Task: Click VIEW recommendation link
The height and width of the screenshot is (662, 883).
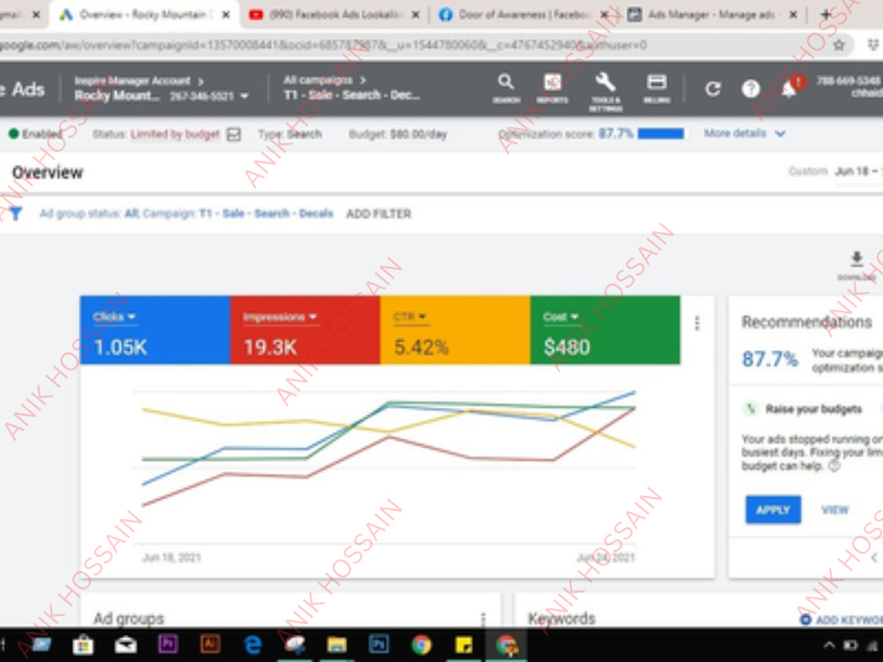Action: 834,510
